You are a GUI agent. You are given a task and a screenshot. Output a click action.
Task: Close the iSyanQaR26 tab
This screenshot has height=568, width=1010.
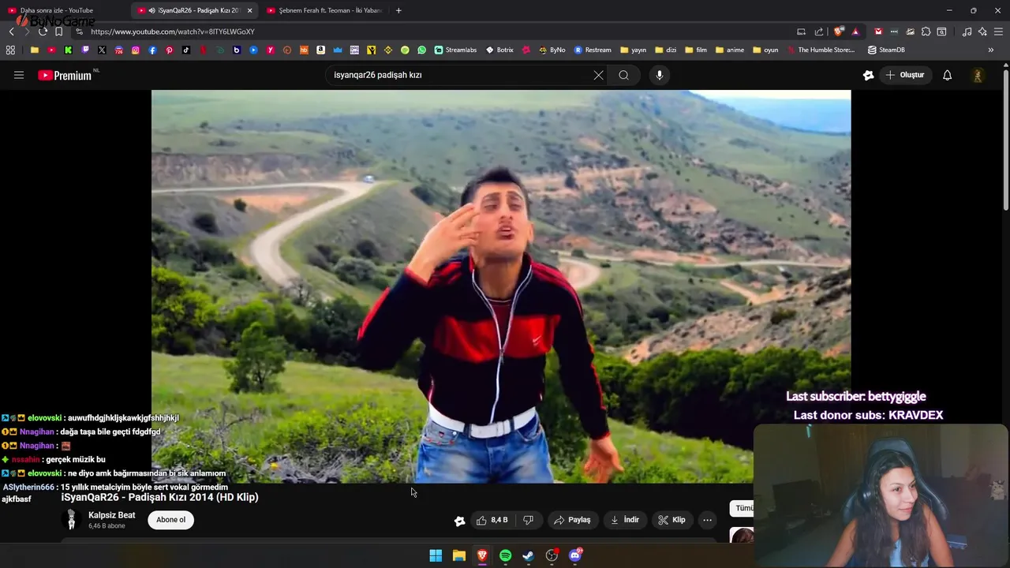250,10
